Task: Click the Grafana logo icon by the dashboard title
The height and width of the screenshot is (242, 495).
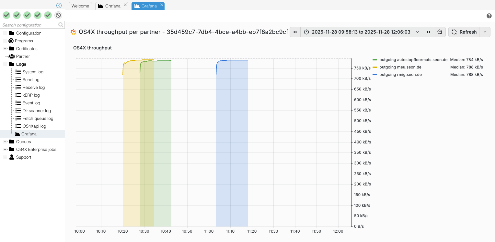Action: pyautogui.click(x=74, y=32)
